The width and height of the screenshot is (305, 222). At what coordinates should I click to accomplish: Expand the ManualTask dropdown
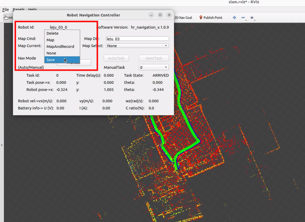coord(154,67)
